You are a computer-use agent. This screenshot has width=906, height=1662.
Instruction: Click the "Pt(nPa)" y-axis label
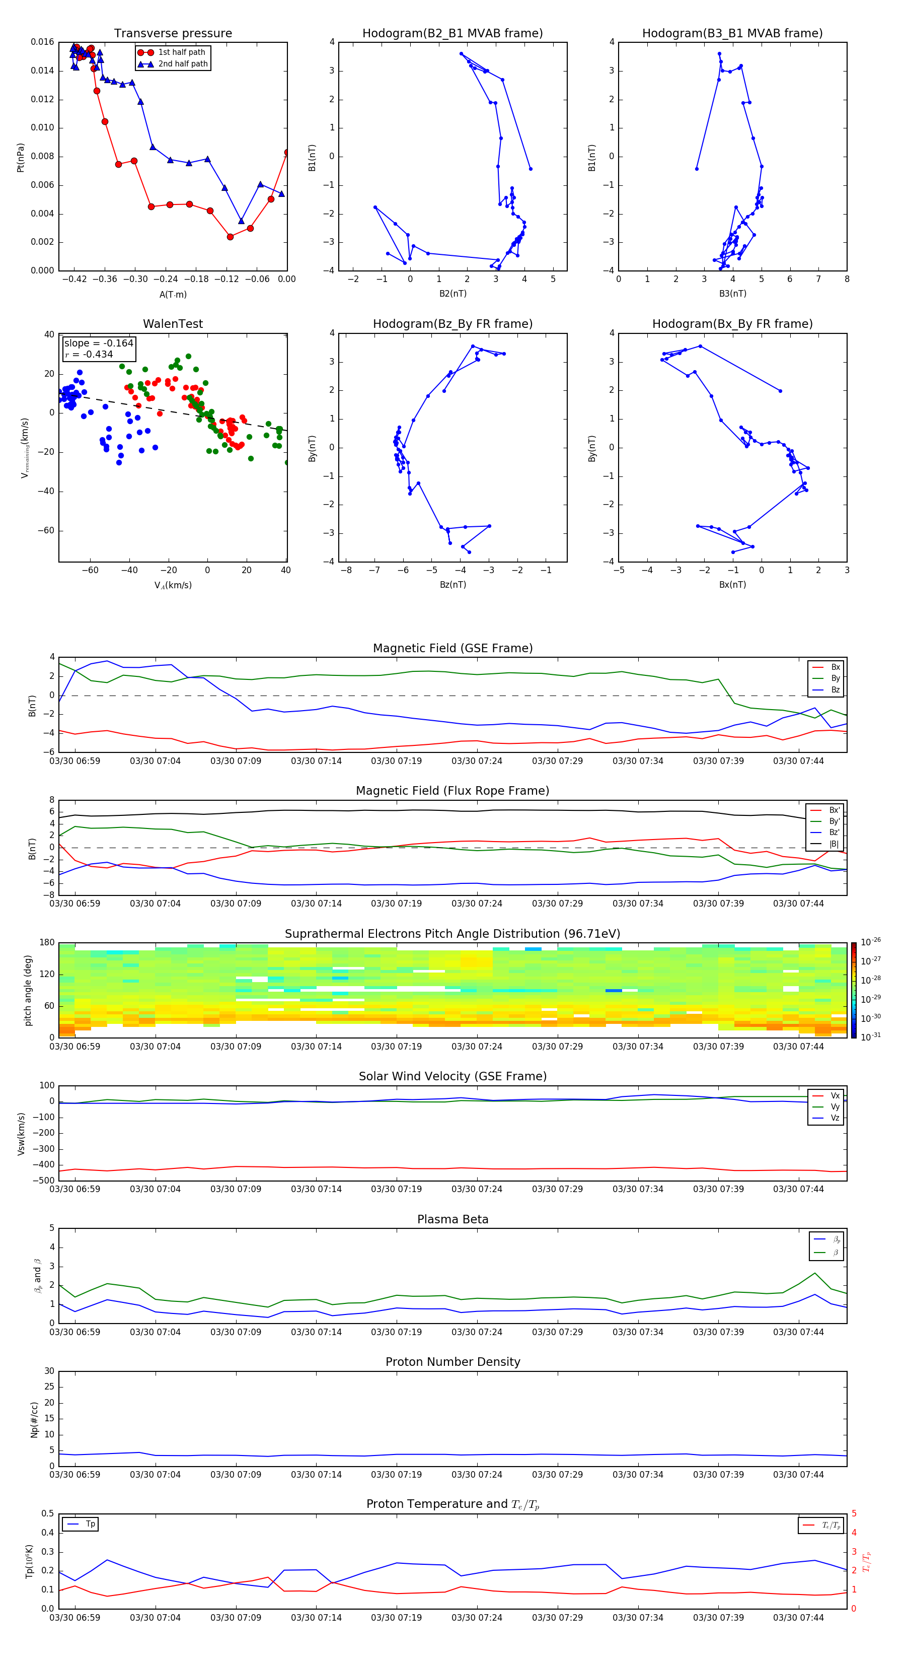click(20, 157)
